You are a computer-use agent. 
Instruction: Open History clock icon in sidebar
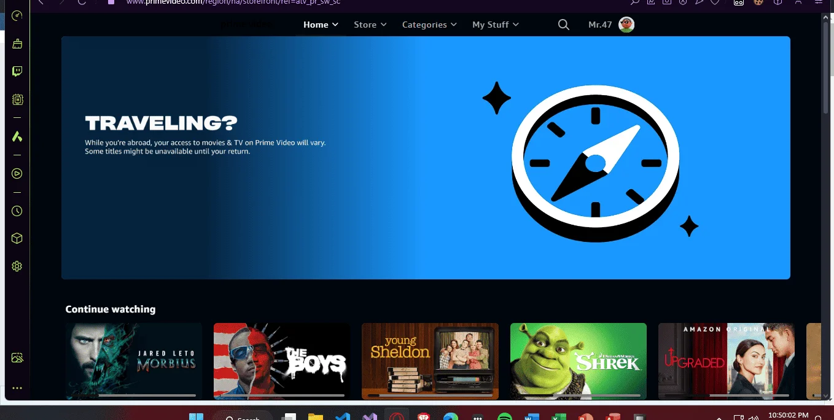click(17, 211)
